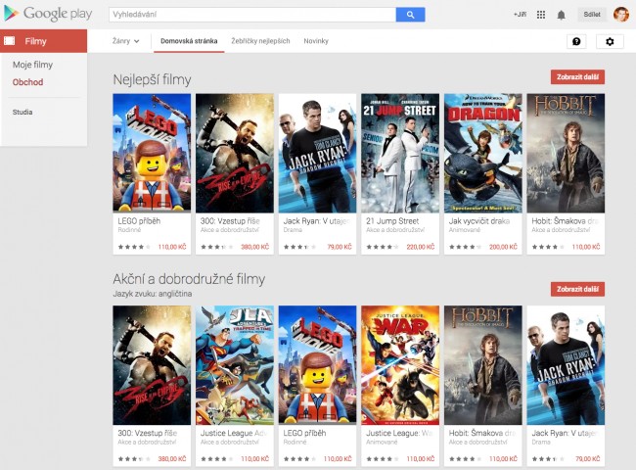Switch to the Novinky tab
Screen dimensions: 636x470
[x=316, y=41]
